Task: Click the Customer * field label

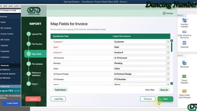Action: coord(58,42)
